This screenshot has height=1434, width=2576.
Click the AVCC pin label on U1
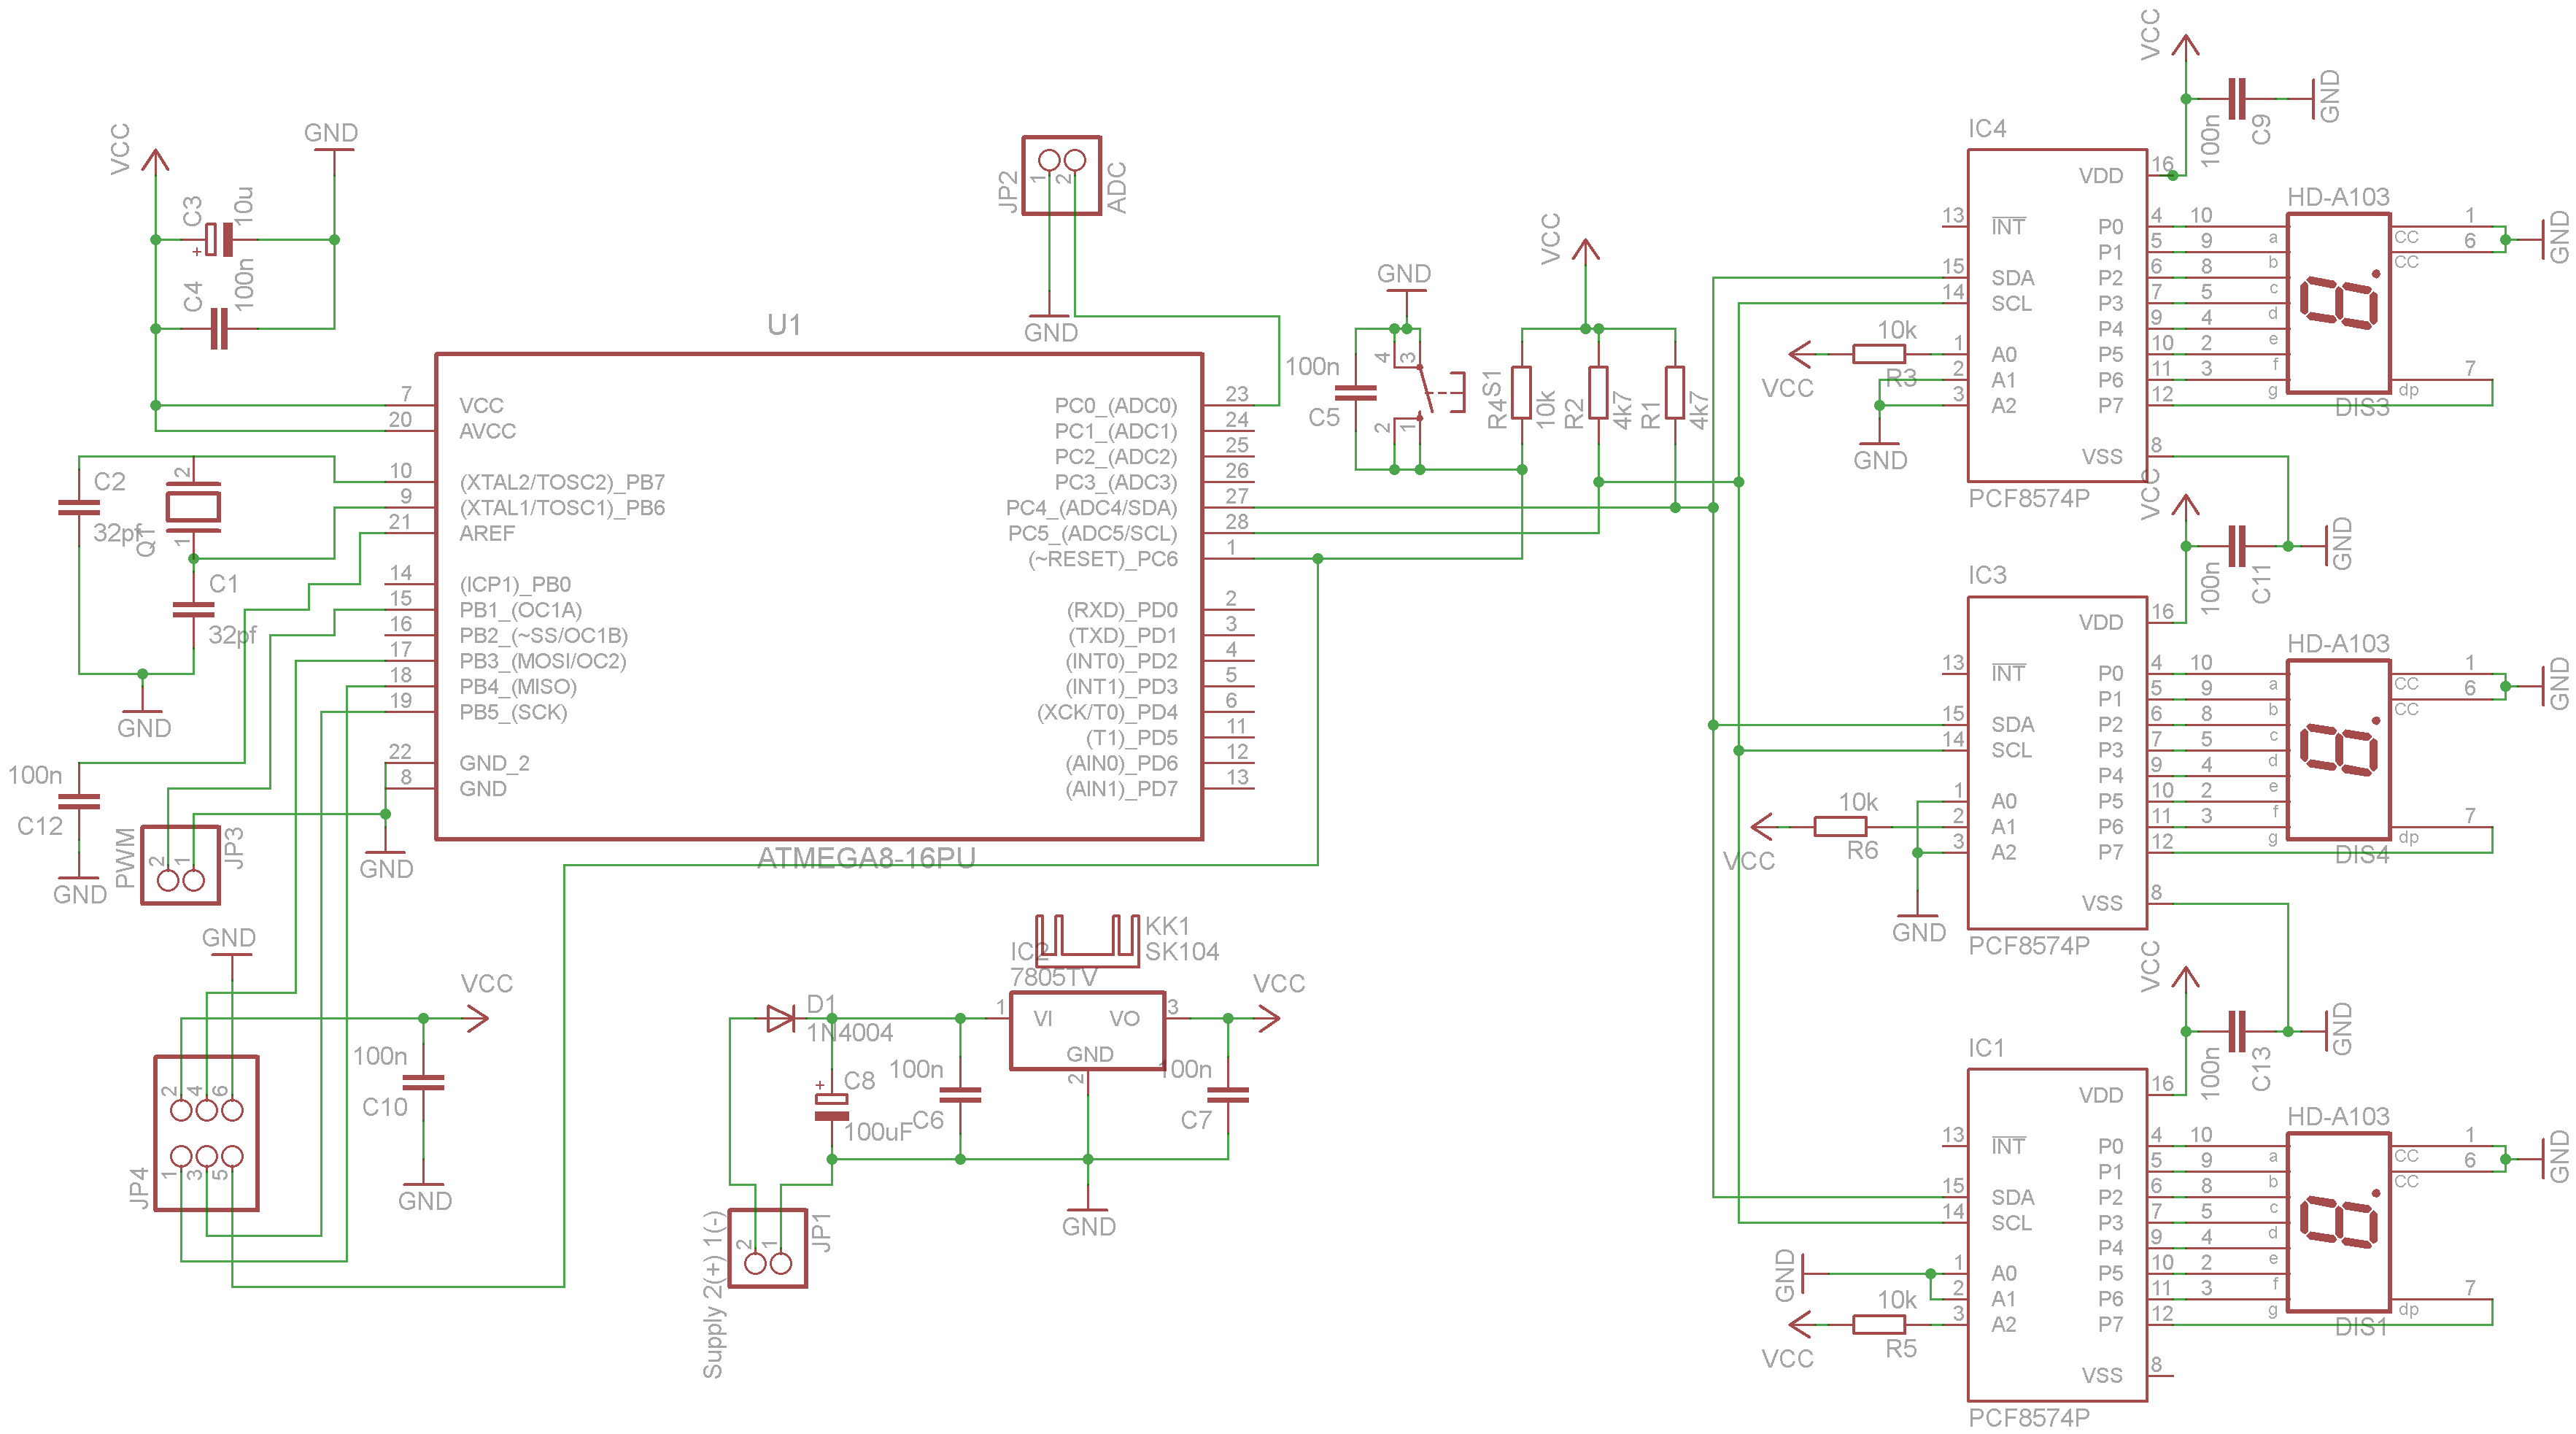[x=488, y=431]
